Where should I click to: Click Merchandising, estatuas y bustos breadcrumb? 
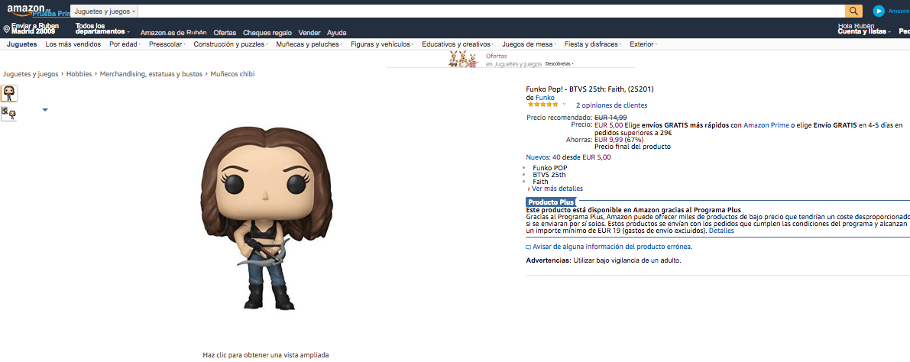tap(151, 73)
